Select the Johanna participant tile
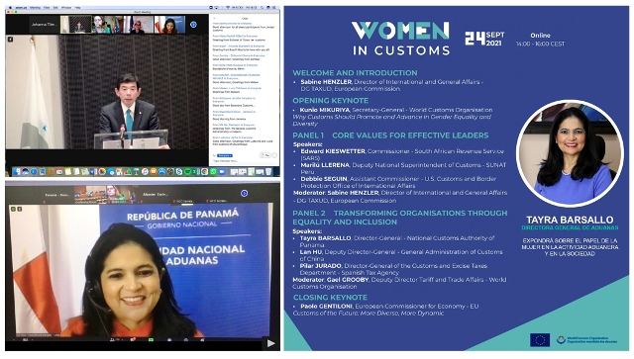Image resolution: width=634 pixels, height=359 pixels. pyautogui.click(x=45, y=25)
